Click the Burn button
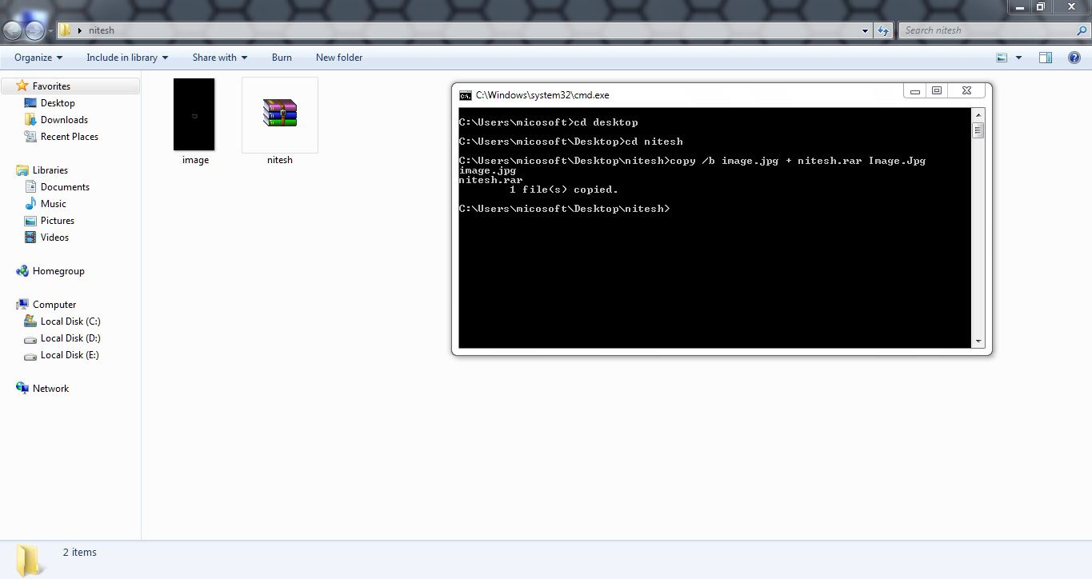 click(x=282, y=58)
